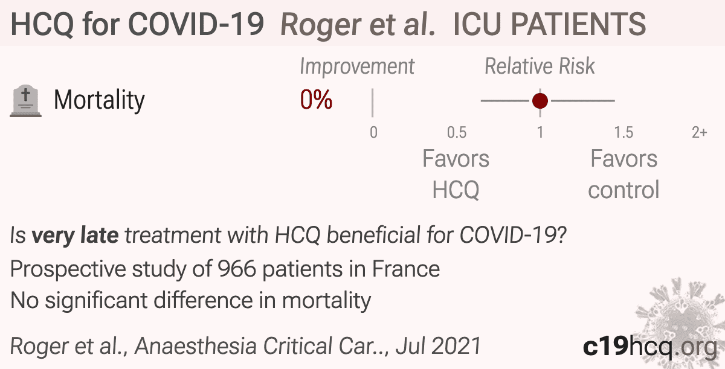
Task: Click the Relative Risk heading
Action: coord(540,66)
